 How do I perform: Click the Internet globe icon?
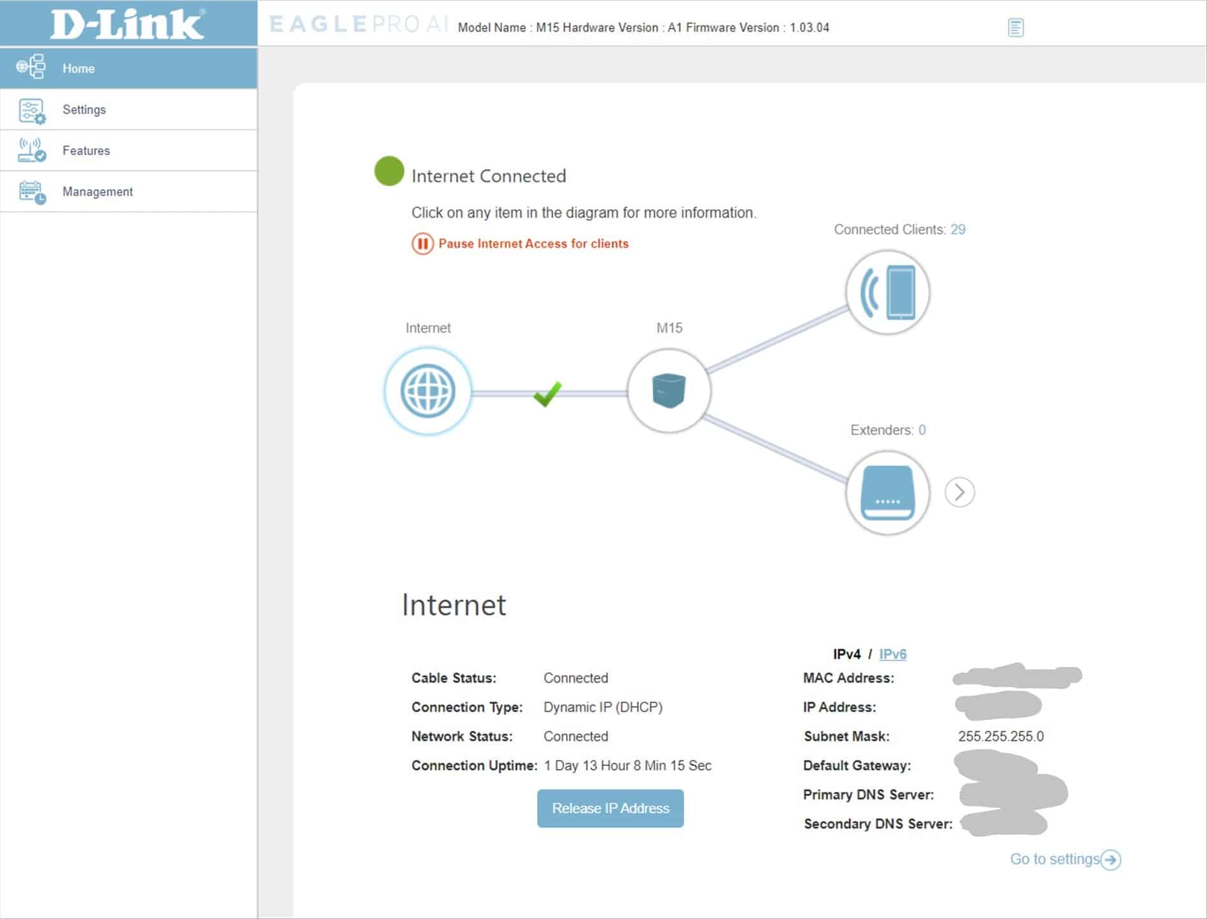[427, 391]
